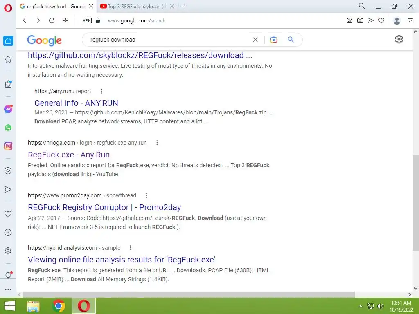Screen dimensions: 419x314
Task: Open volume speaker tray icon
Action: (380, 306)
